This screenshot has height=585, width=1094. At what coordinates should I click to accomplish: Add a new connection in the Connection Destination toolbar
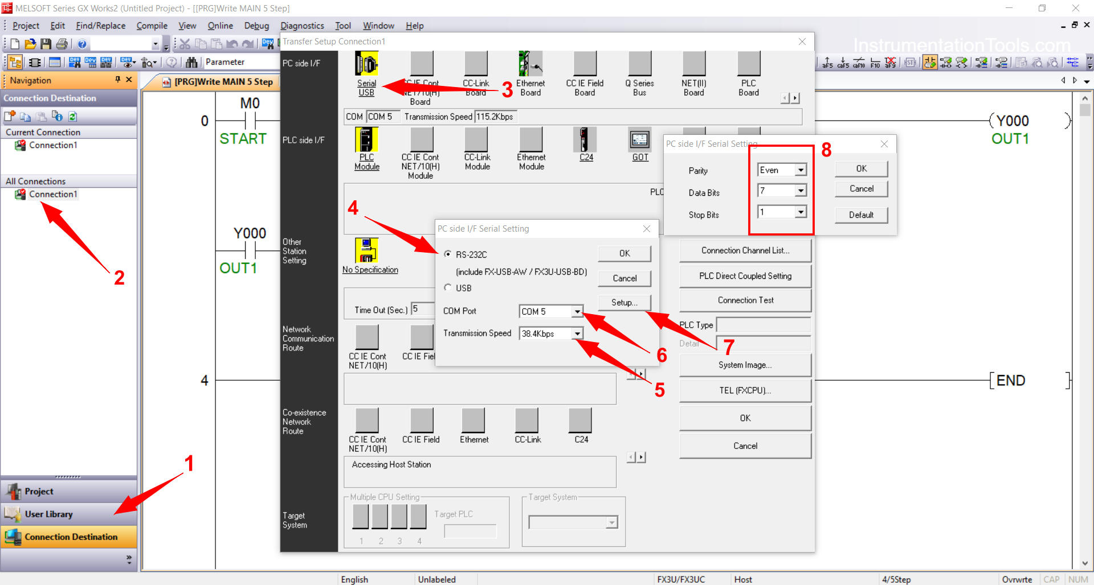pos(10,116)
